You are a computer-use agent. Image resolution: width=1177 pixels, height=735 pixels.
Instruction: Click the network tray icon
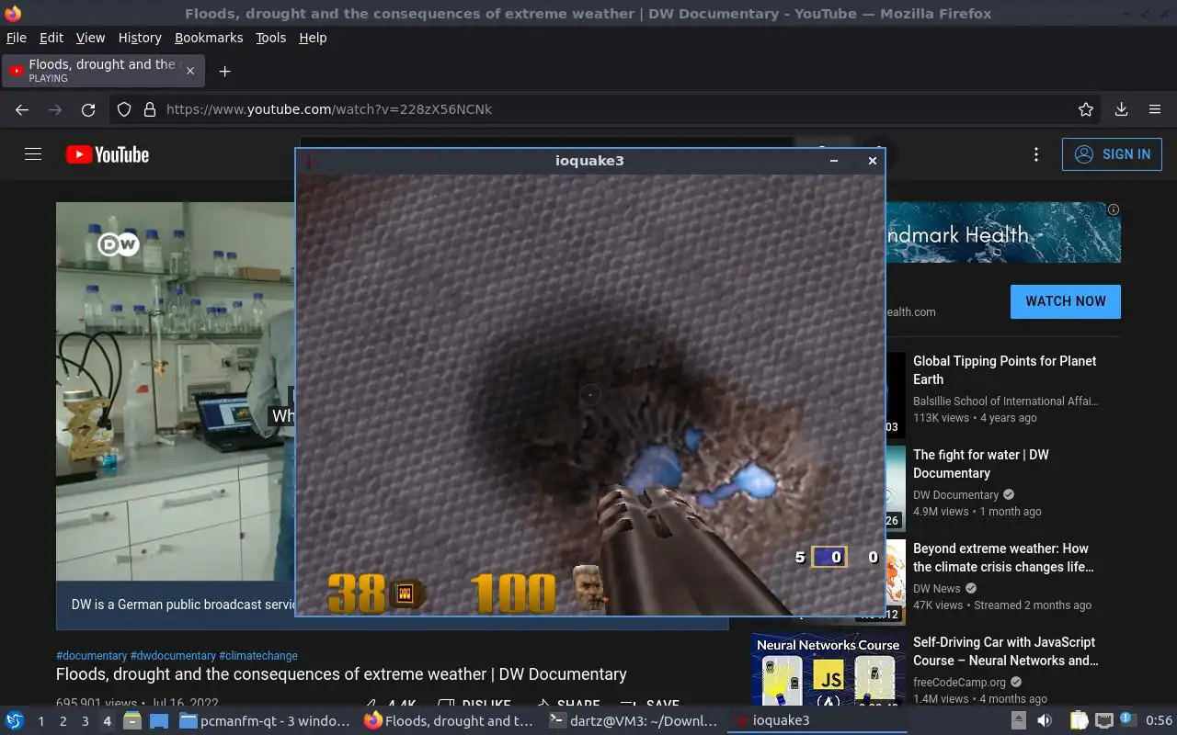pos(1104,721)
